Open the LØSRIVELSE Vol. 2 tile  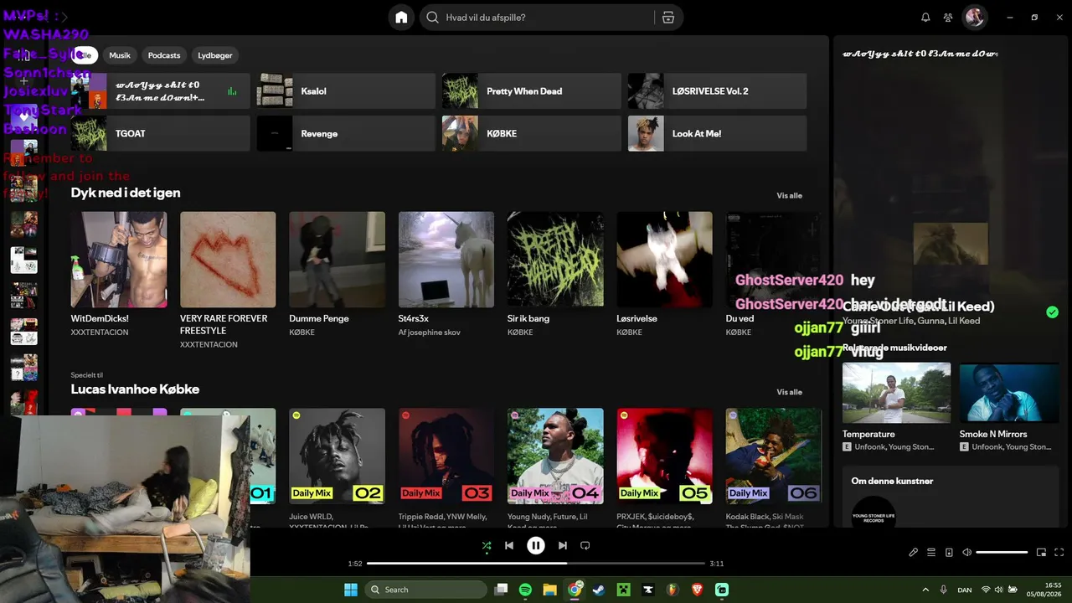(718, 91)
